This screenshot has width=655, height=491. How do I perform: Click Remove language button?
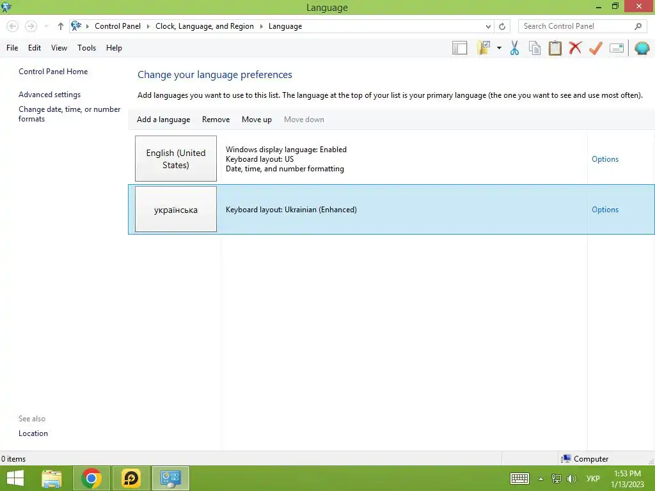click(216, 120)
